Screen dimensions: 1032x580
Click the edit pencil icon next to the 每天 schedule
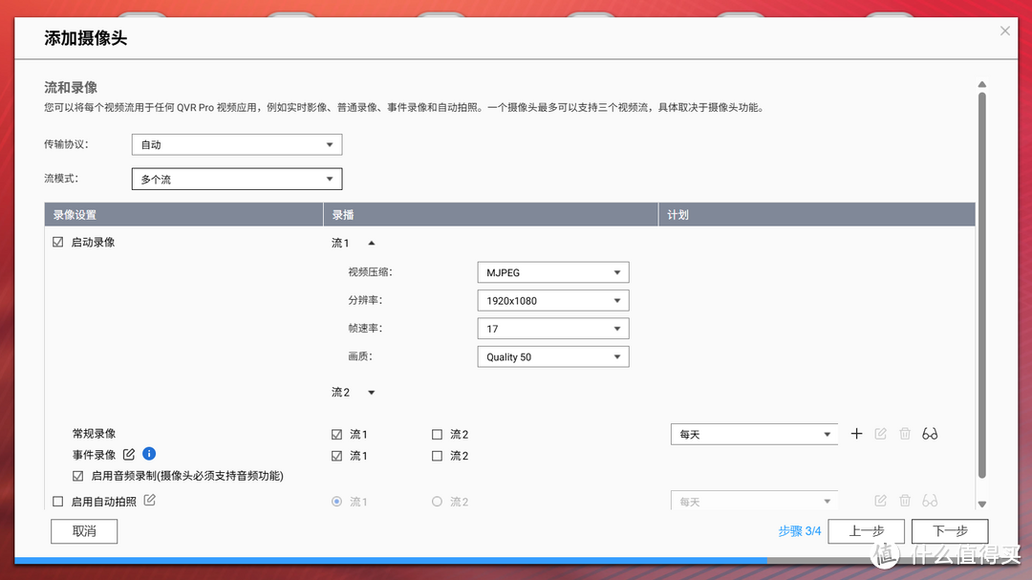pyautogui.click(x=880, y=433)
